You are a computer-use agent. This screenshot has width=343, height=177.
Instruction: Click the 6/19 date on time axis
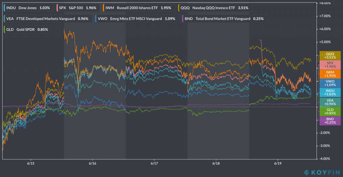click(x=278, y=164)
